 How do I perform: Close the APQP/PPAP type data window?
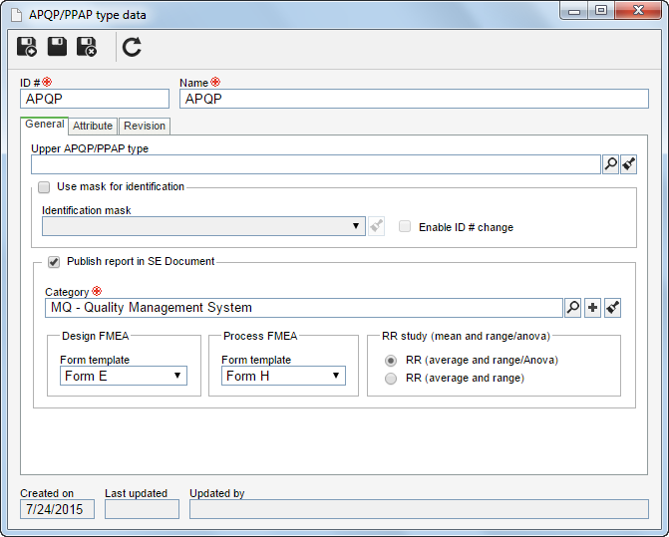click(638, 11)
